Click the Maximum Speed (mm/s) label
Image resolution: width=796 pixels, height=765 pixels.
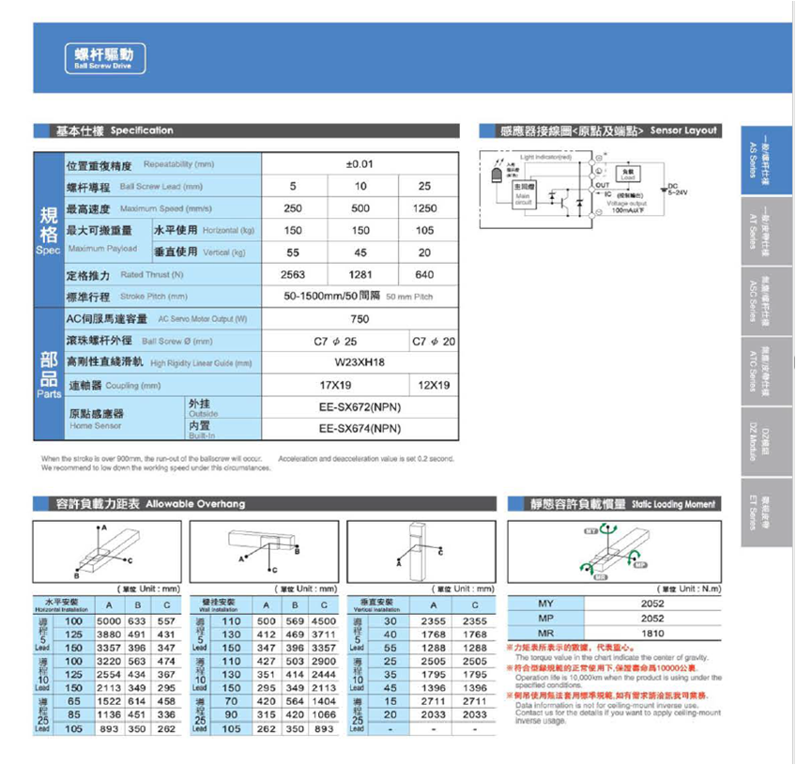point(166,208)
